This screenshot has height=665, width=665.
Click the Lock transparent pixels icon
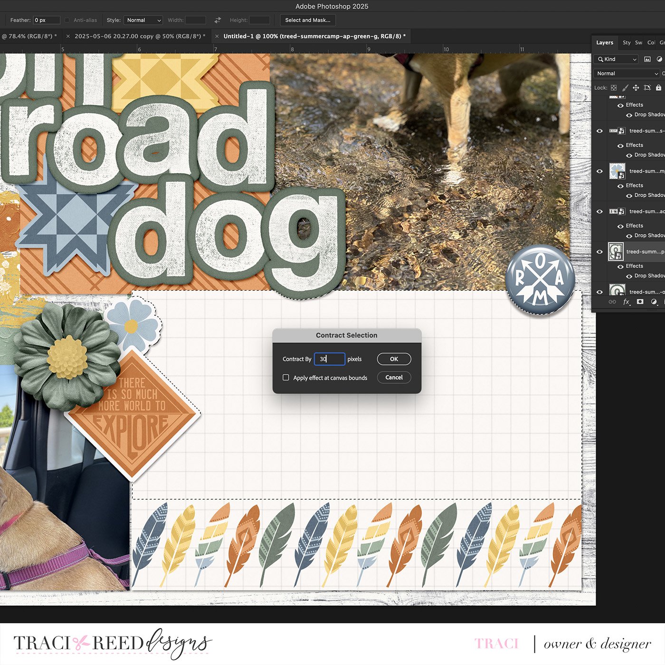(x=613, y=87)
